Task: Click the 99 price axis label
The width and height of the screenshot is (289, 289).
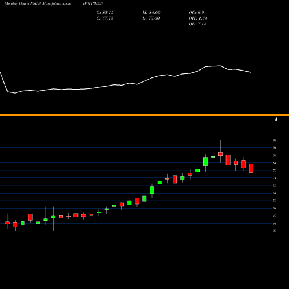Action: pyautogui.click(x=275, y=140)
